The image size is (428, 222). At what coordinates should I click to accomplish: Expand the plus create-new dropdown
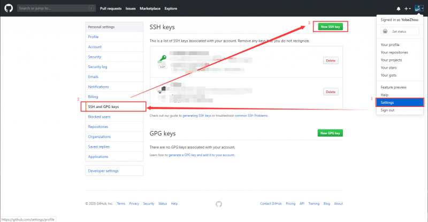click(408, 9)
